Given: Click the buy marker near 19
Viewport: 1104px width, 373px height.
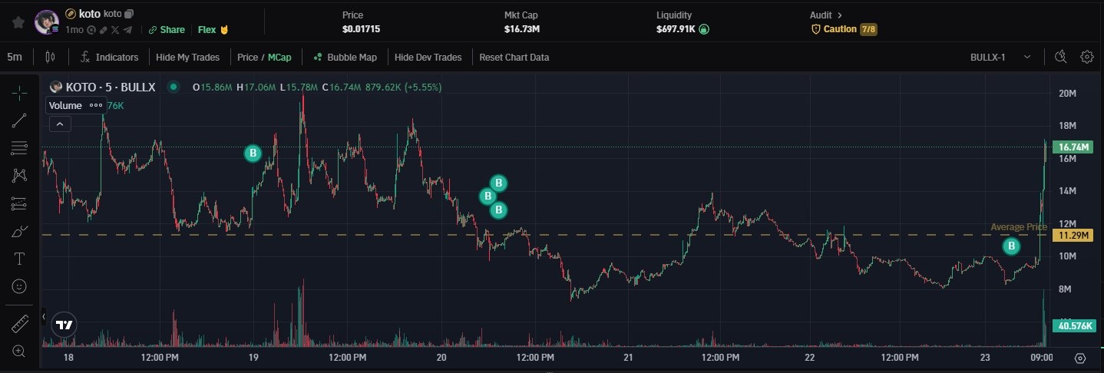Looking at the screenshot, I should coord(253,153).
